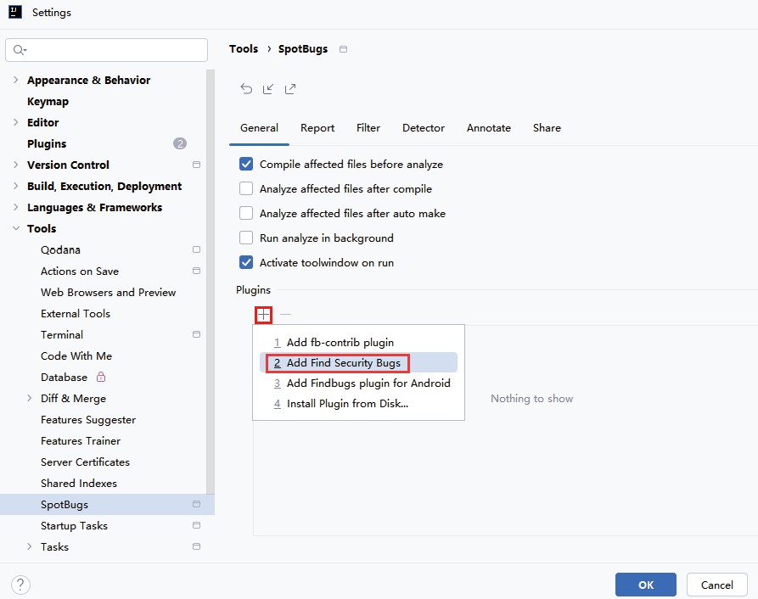Choose Add fb-contrib plugin

358,343
